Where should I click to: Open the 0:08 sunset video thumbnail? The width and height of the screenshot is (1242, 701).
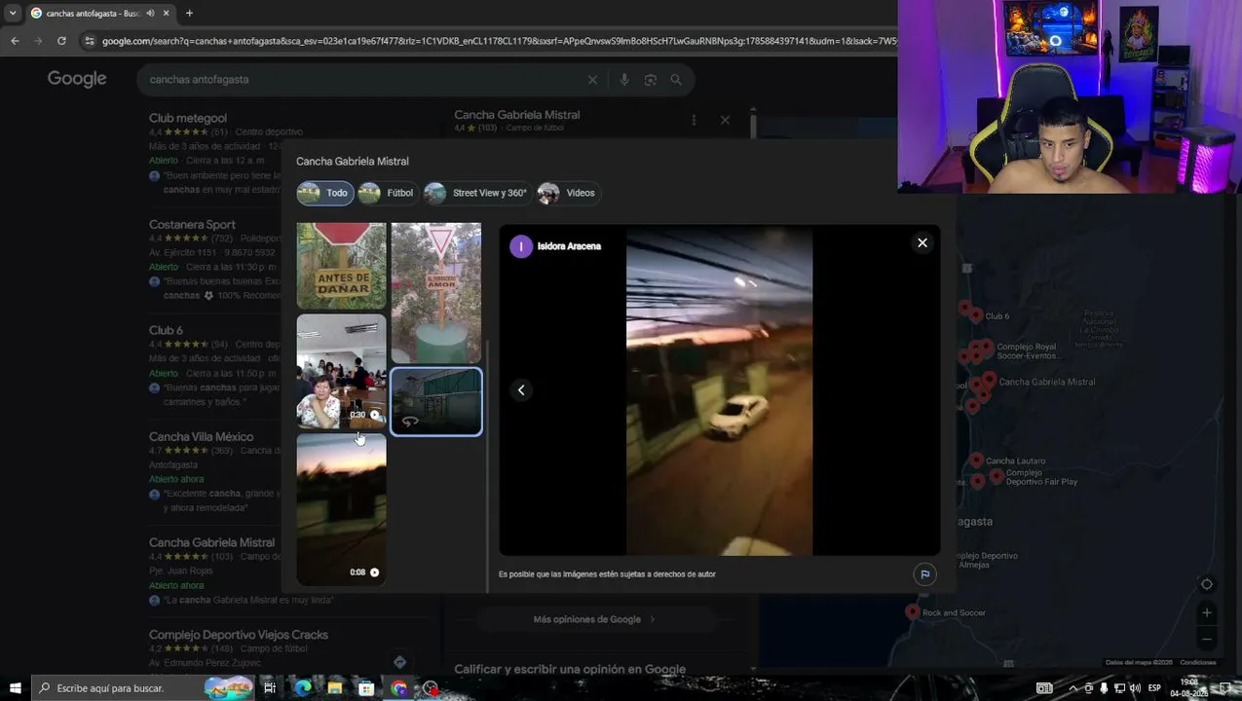(x=341, y=510)
